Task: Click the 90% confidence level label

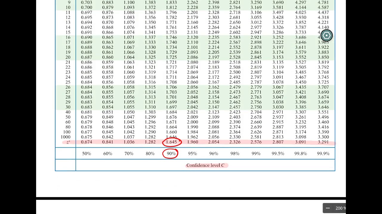Action: [171, 154]
